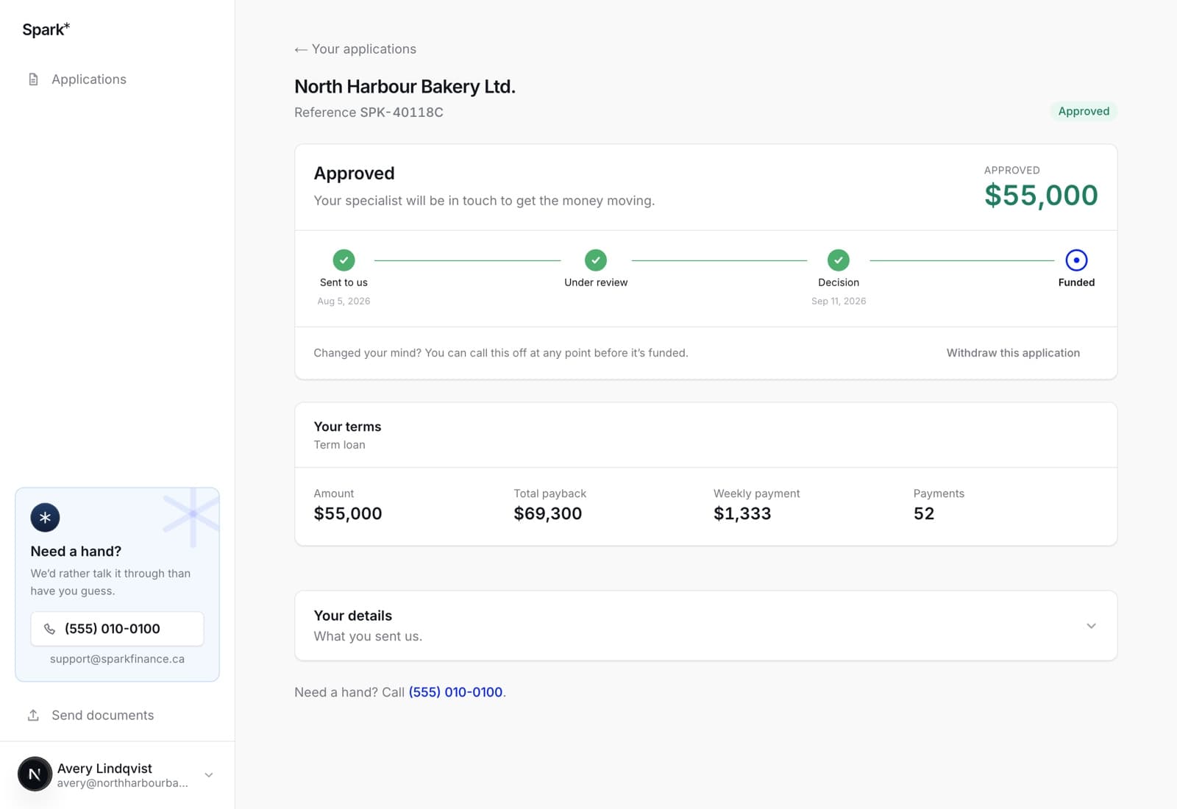The height and width of the screenshot is (809, 1177).
Task: Click the Funded step marker
Action: 1076,260
